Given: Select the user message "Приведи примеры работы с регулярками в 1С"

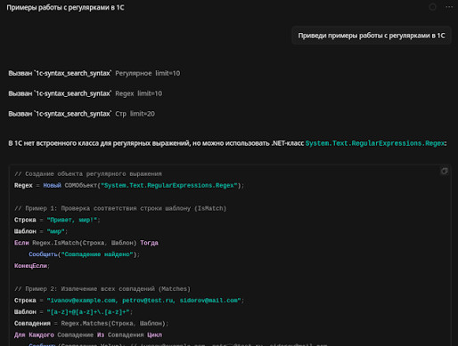Looking at the screenshot, I should point(372,36).
